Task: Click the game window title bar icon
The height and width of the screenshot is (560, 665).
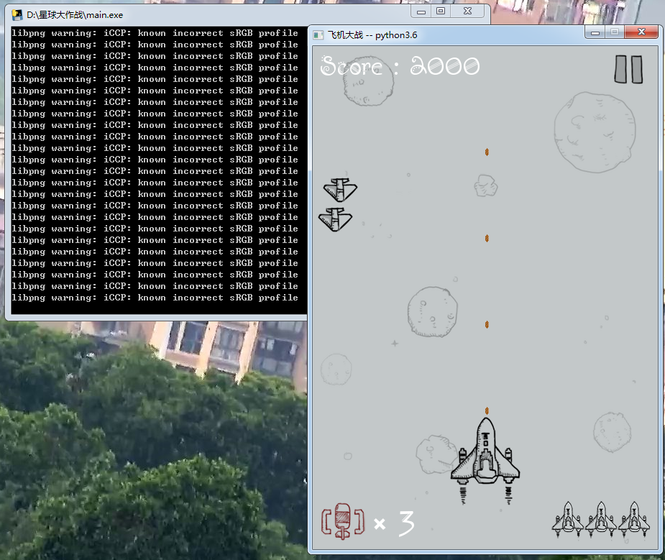Action: (318, 35)
